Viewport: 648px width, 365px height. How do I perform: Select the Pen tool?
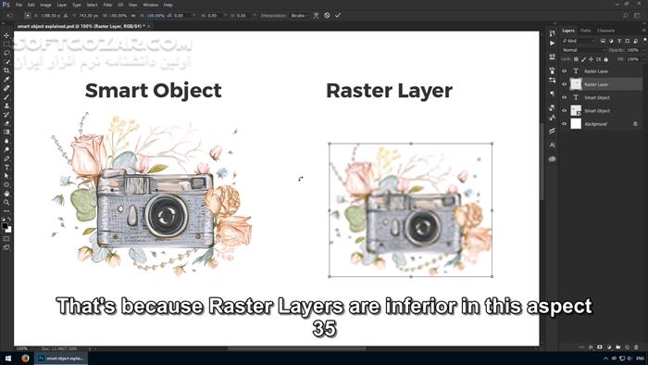(x=6, y=158)
